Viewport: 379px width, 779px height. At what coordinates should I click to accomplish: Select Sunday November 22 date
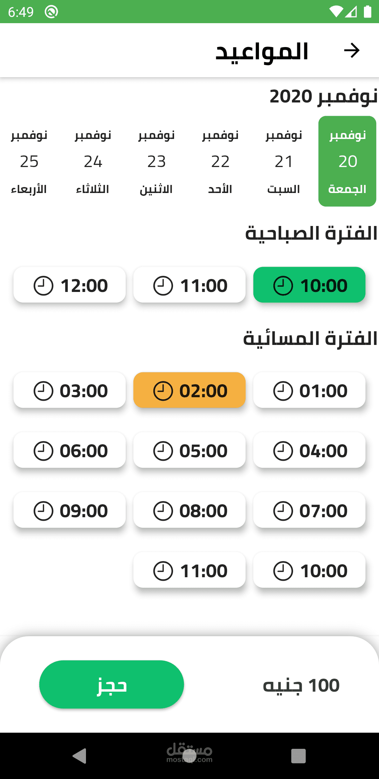(x=220, y=161)
